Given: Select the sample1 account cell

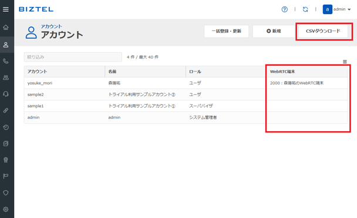Looking at the screenshot, I should tap(65, 106).
